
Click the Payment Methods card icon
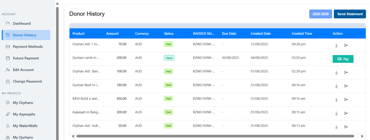[x=8, y=47]
